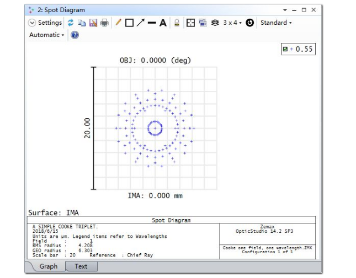Screen dimensions: 356x278
Task: Click the Spot Diagram title bar icon
Action: [31, 10]
